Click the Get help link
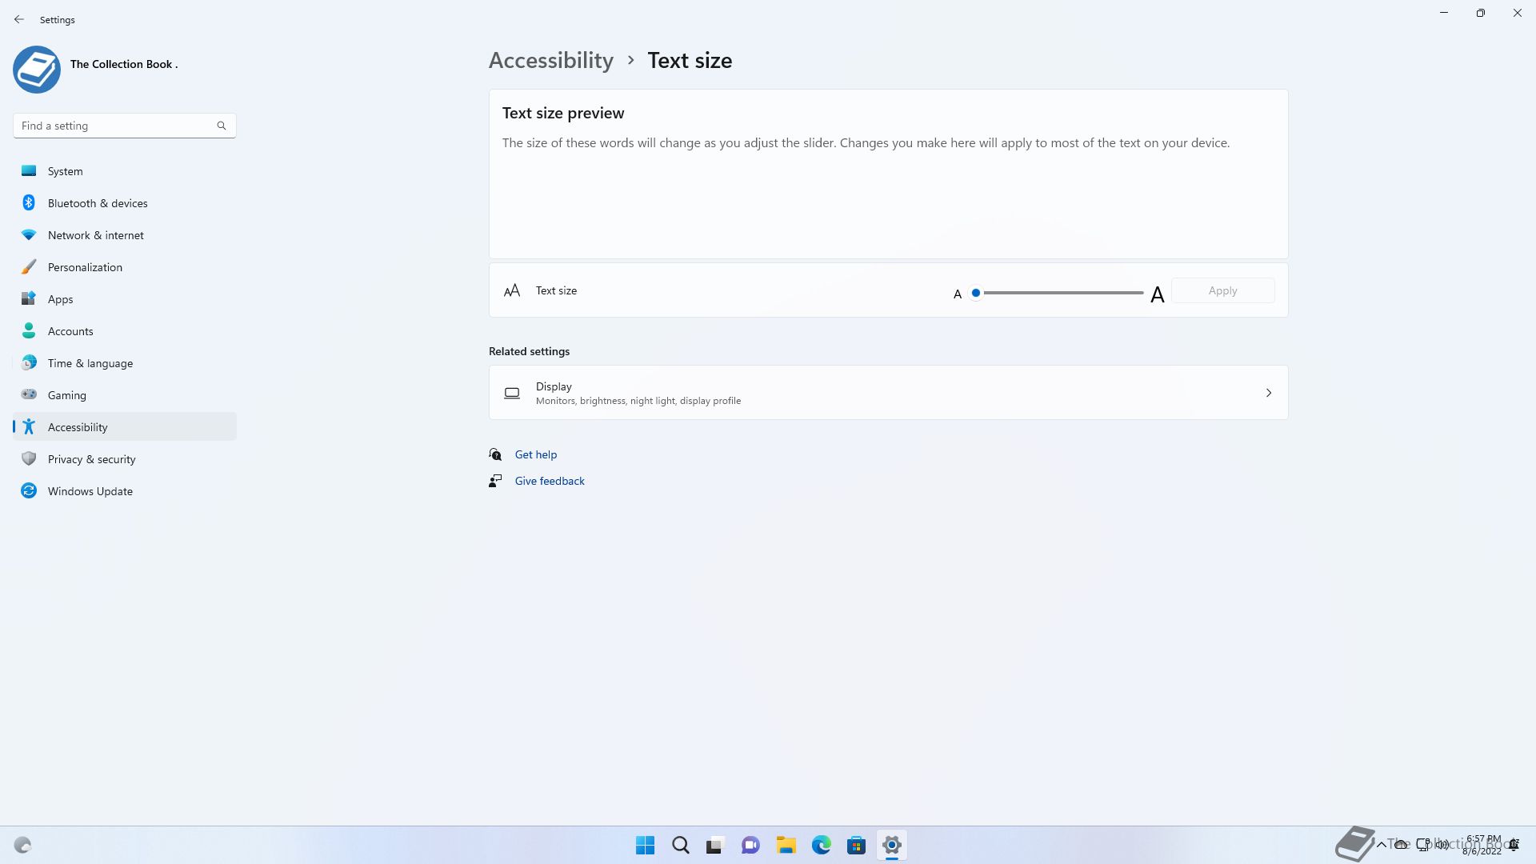This screenshot has height=864, width=1536. [x=535, y=454]
